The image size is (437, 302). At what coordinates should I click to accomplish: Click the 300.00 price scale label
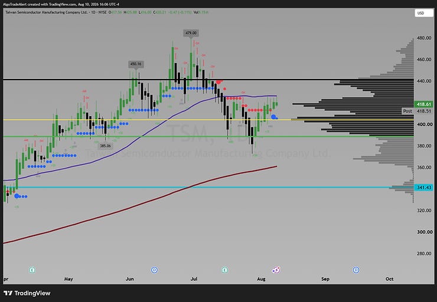[424, 232]
